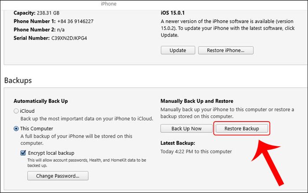Click the Backups section heading
This screenshot has height=193, width=308.
click(18, 80)
